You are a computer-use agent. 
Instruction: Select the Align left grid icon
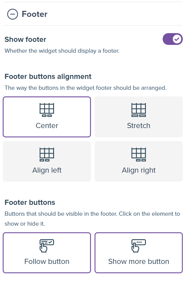[x=47, y=155]
